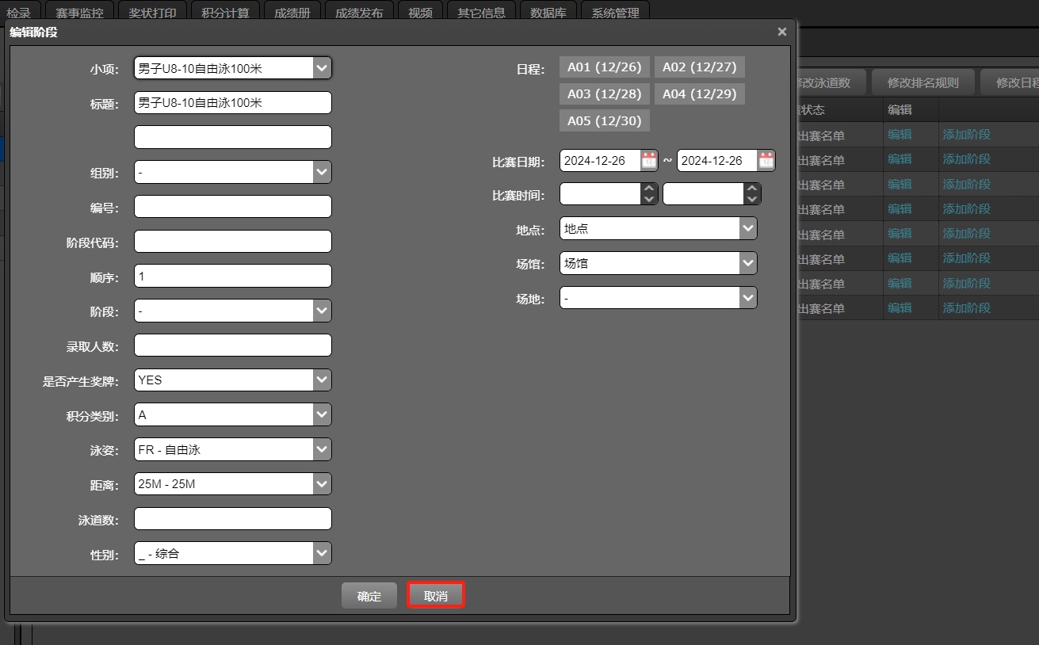
Task: Expand the 场馆 venue dropdown
Action: tap(747, 263)
